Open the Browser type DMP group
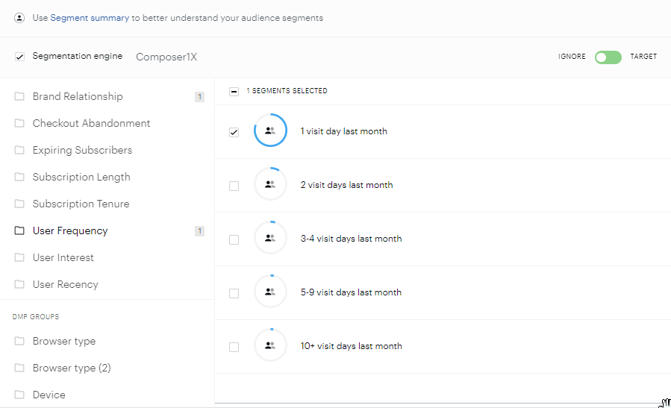This screenshot has height=408, width=671. (64, 342)
